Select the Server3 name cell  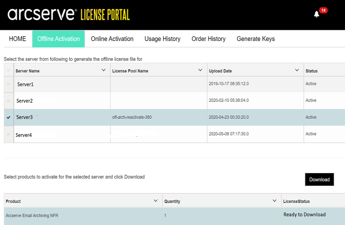coord(62,117)
